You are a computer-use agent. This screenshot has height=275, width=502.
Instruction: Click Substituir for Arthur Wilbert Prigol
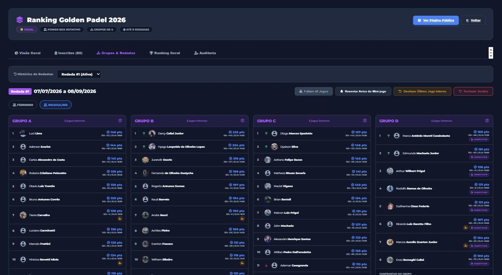479,175
